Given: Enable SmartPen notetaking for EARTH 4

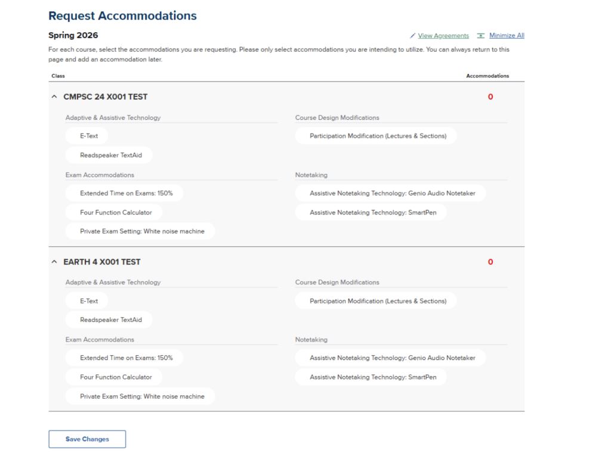Looking at the screenshot, I should point(370,377).
